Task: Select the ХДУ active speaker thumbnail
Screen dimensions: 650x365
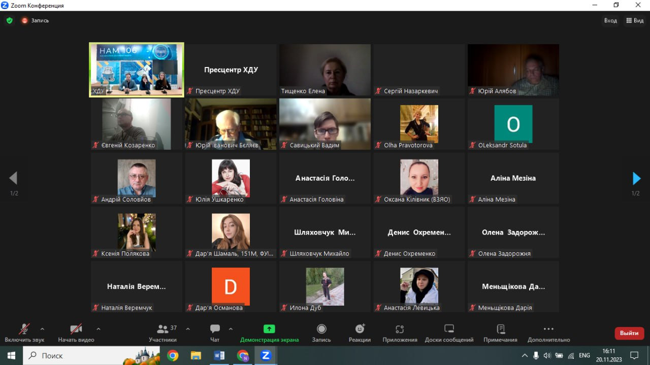Action: [x=137, y=70]
